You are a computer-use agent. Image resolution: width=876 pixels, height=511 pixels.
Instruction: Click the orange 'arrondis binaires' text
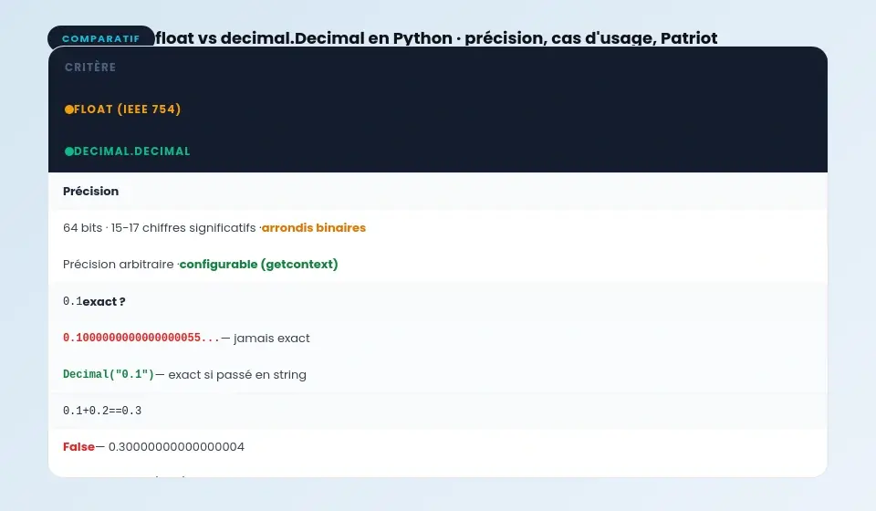[313, 228]
